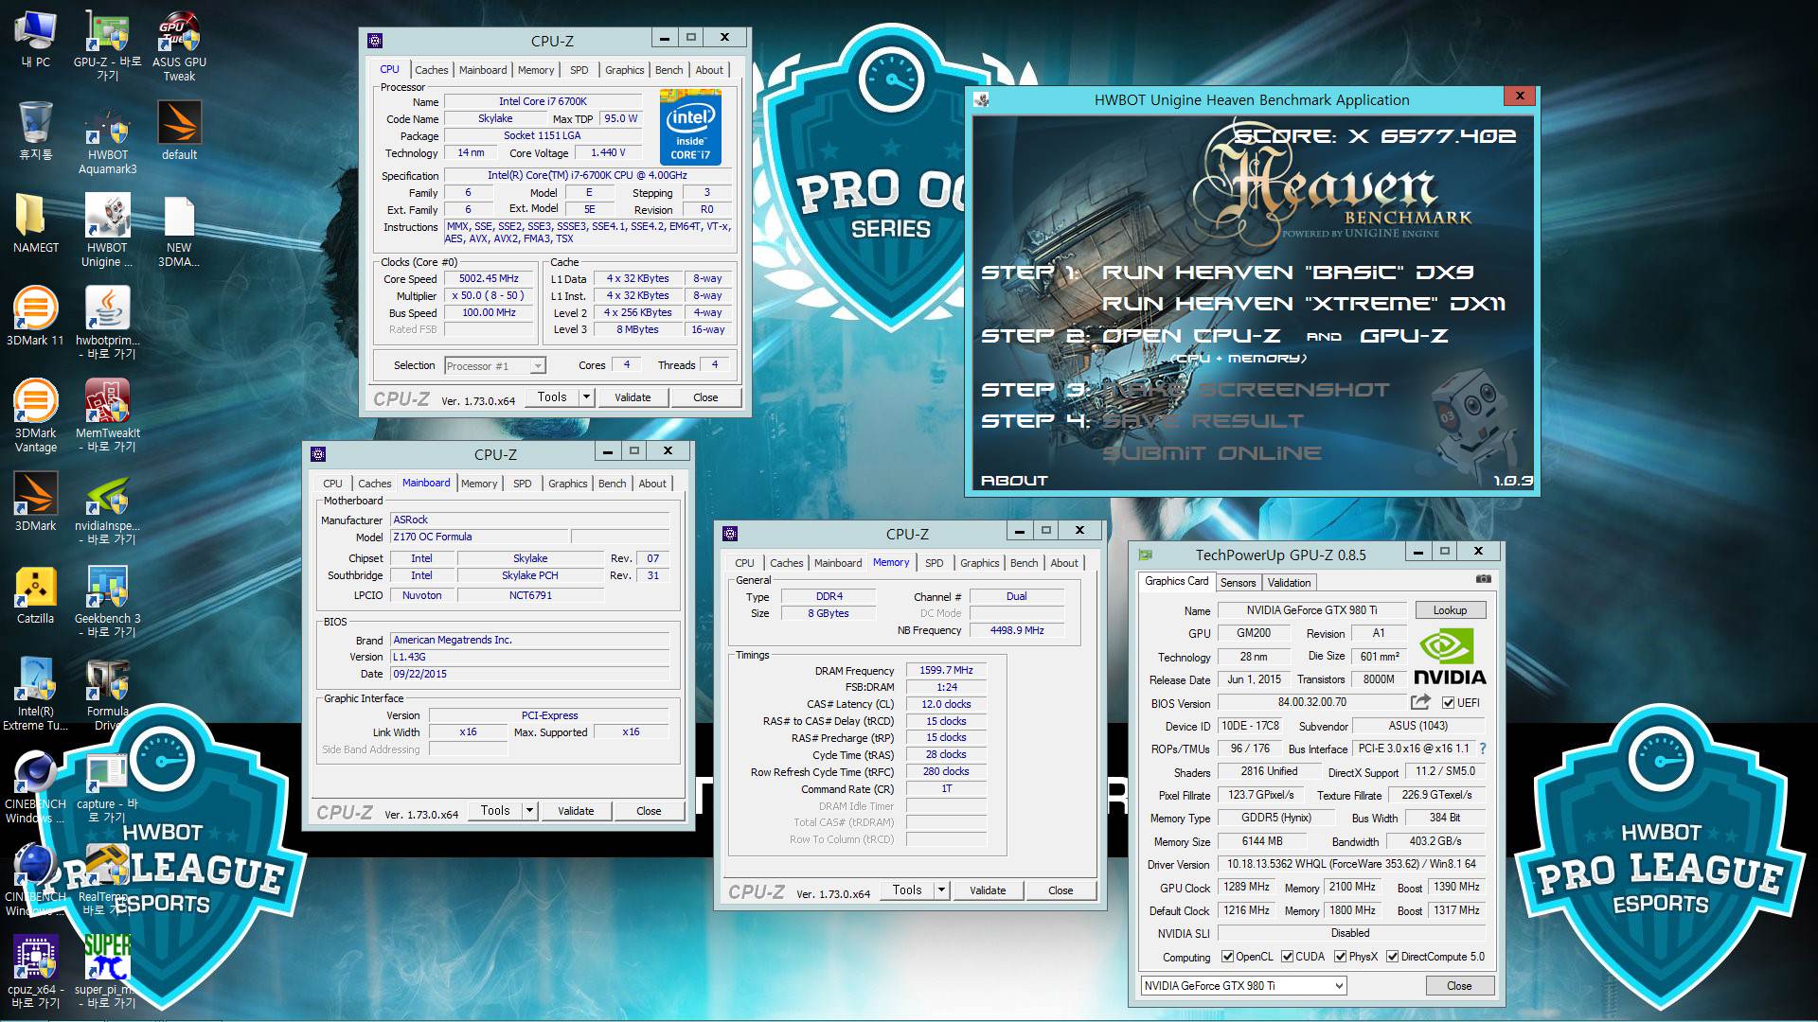
Task: Click Tools button in Mainboard CPU-Z window
Action: (x=494, y=811)
